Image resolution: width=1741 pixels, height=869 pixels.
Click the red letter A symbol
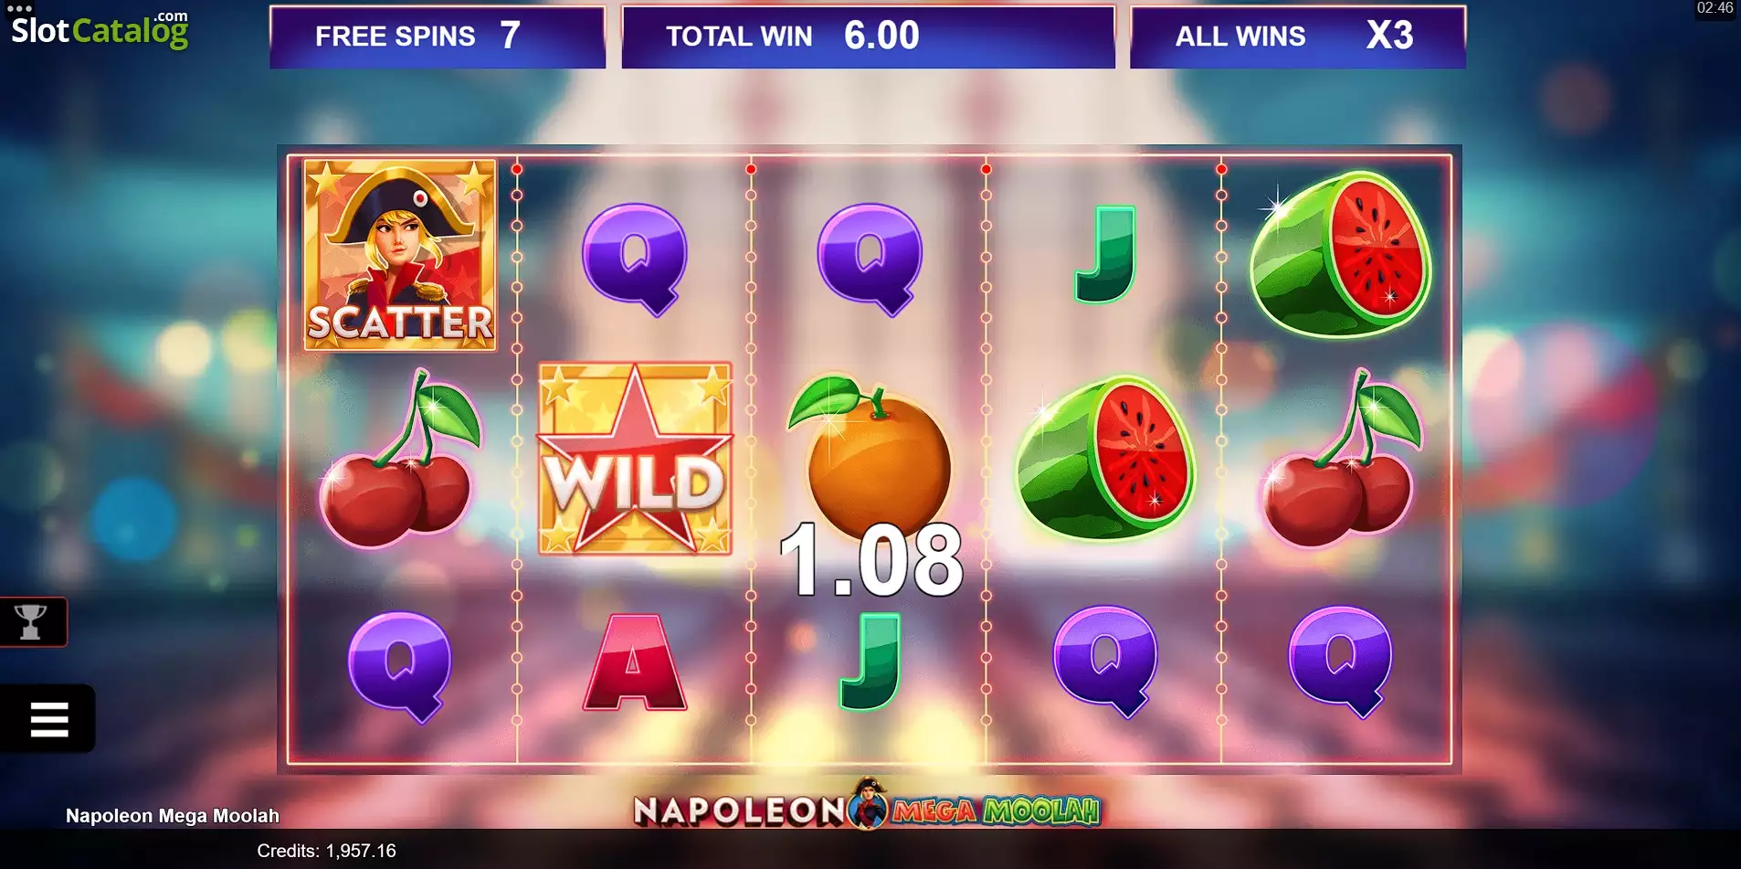click(x=635, y=662)
